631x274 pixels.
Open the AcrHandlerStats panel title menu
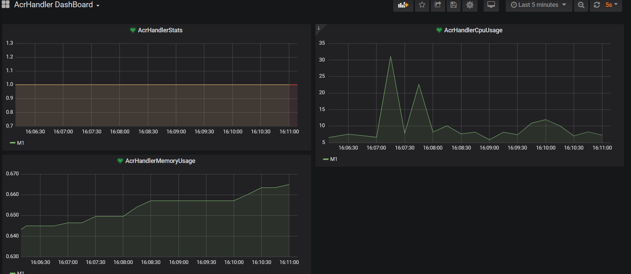click(x=160, y=30)
